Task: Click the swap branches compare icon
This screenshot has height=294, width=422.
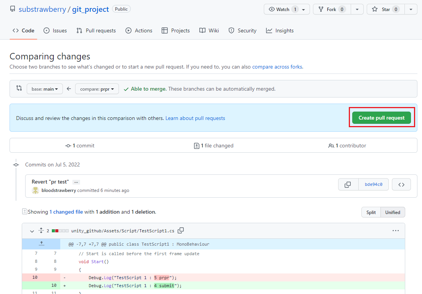Action: point(19,88)
